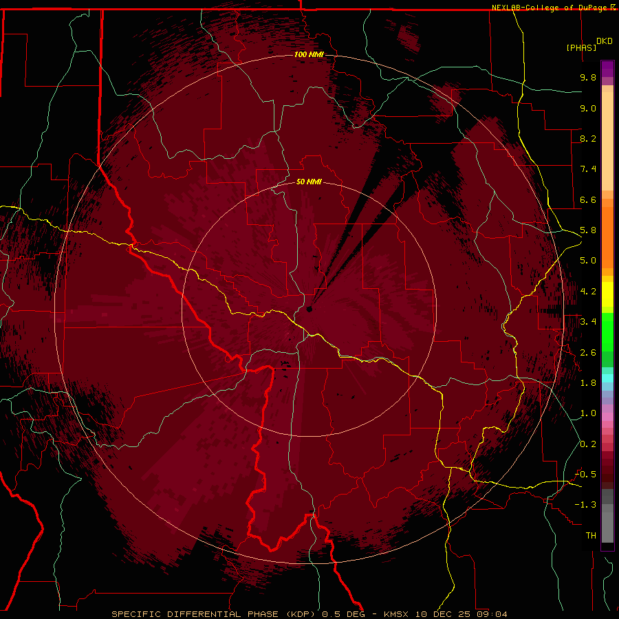Click the cyan segment of color bar

(607, 378)
